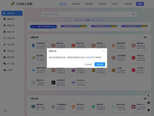This screenshot has width=154, height=116.
Task: Expand 更多 in 推荐工具 section
Action: 146,37
